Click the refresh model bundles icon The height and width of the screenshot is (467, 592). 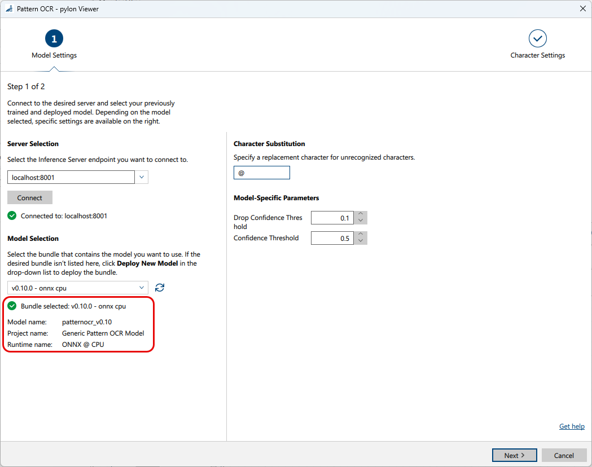pos(160,288)
